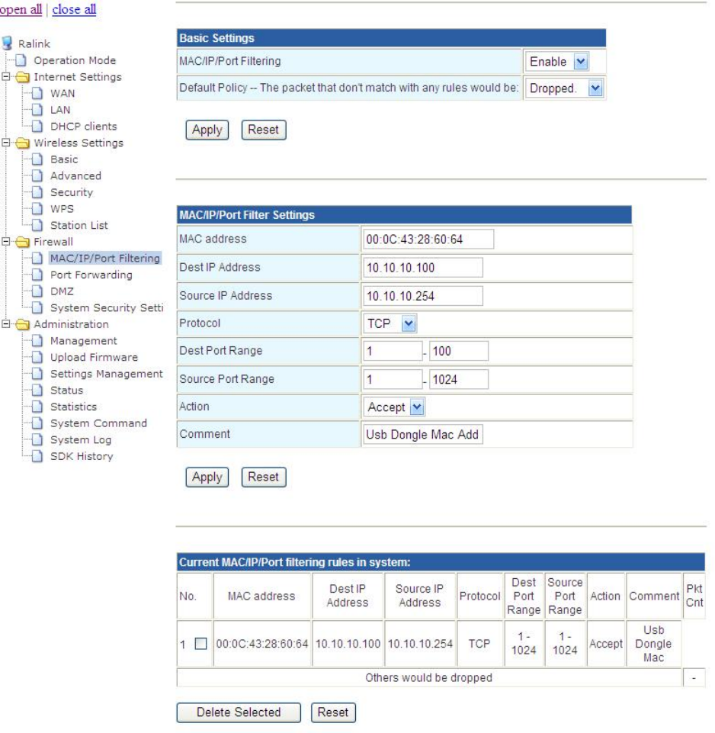Open the Action Accept dropdown

click(394, 407)
